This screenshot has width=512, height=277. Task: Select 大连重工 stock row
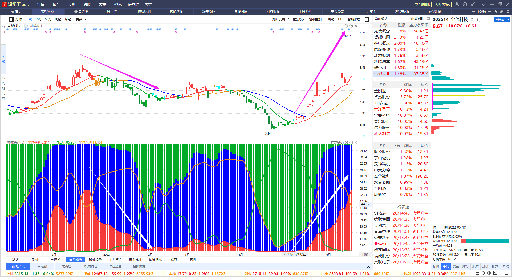pyautogui.click(x=401, y=109)
